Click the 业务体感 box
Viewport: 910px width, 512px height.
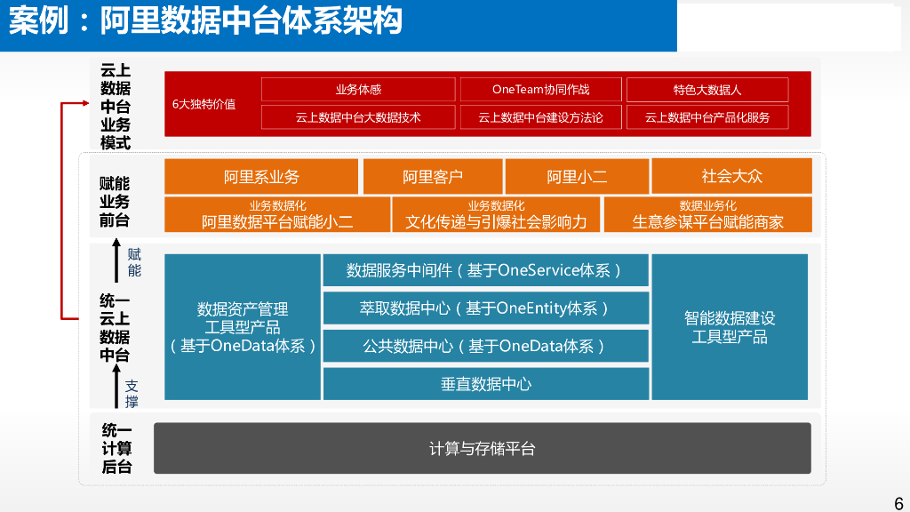(x=358, y=90)
